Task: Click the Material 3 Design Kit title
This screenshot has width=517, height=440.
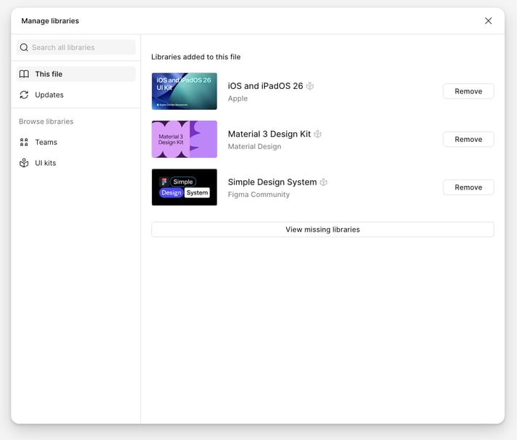Action: [x=269, y=134]
